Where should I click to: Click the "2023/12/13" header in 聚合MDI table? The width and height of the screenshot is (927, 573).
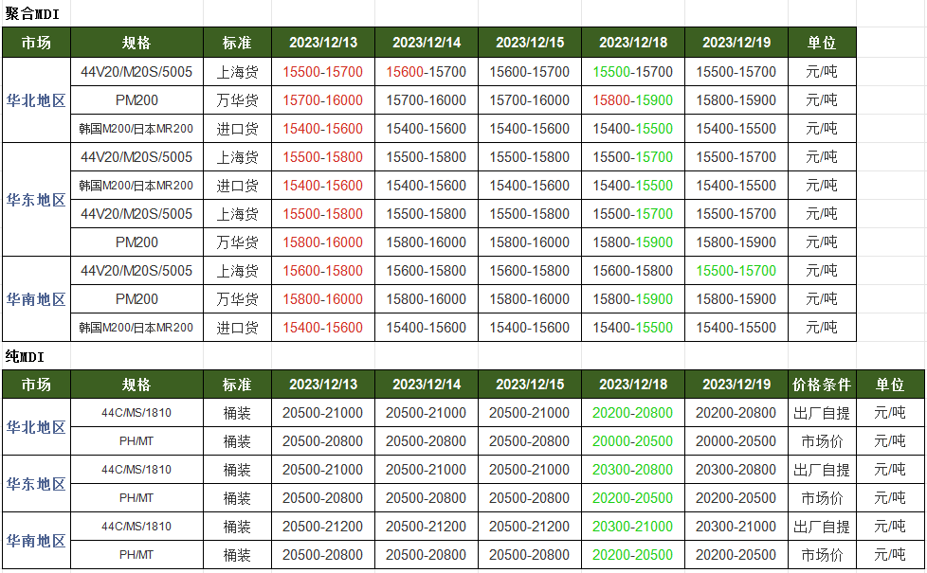coord(323,43)
